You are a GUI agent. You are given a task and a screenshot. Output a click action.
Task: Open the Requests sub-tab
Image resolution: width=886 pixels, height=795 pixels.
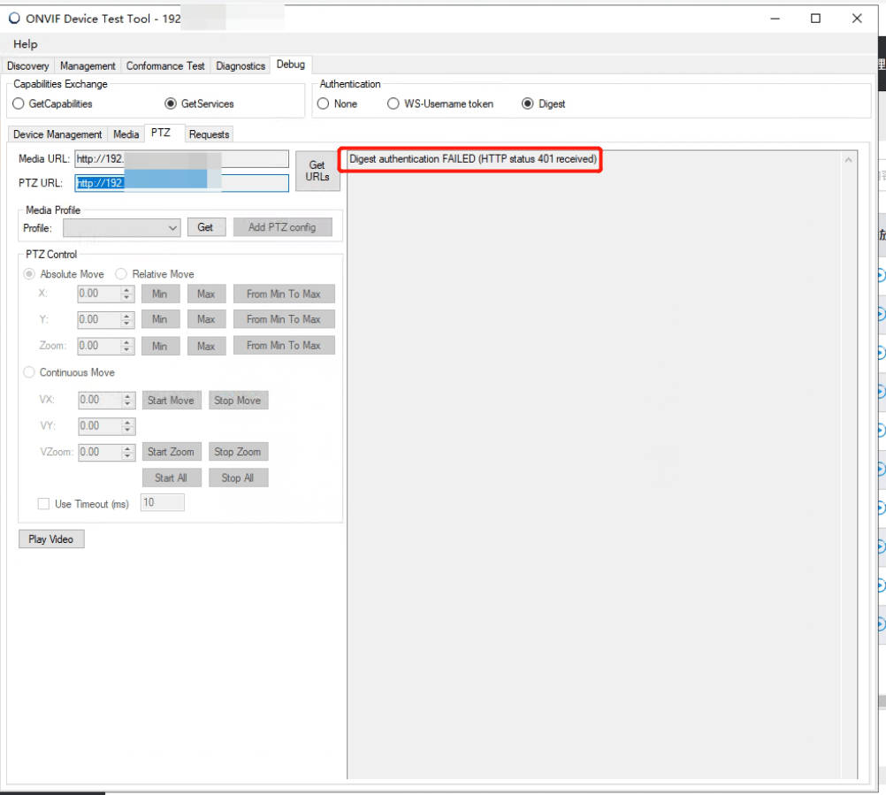pyautogui.click(x=209, y=134)
